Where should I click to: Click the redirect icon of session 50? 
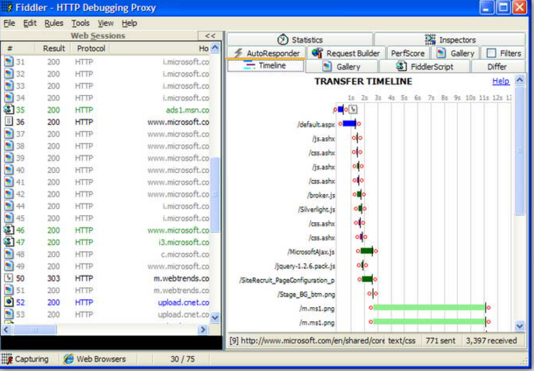(8, 278)
